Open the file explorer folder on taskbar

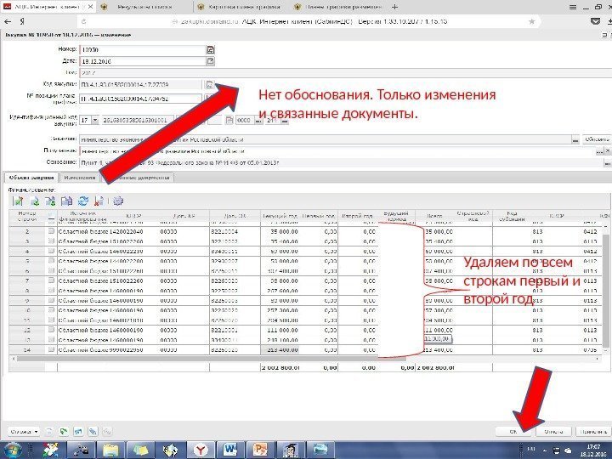tap(110, 450)
